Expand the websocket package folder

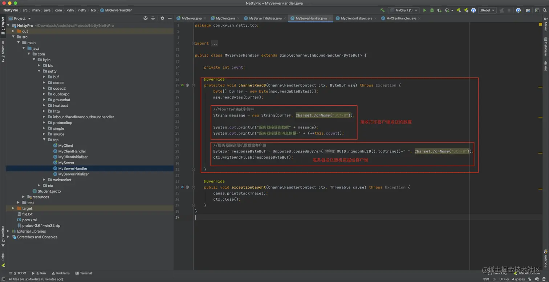[44, 180]
